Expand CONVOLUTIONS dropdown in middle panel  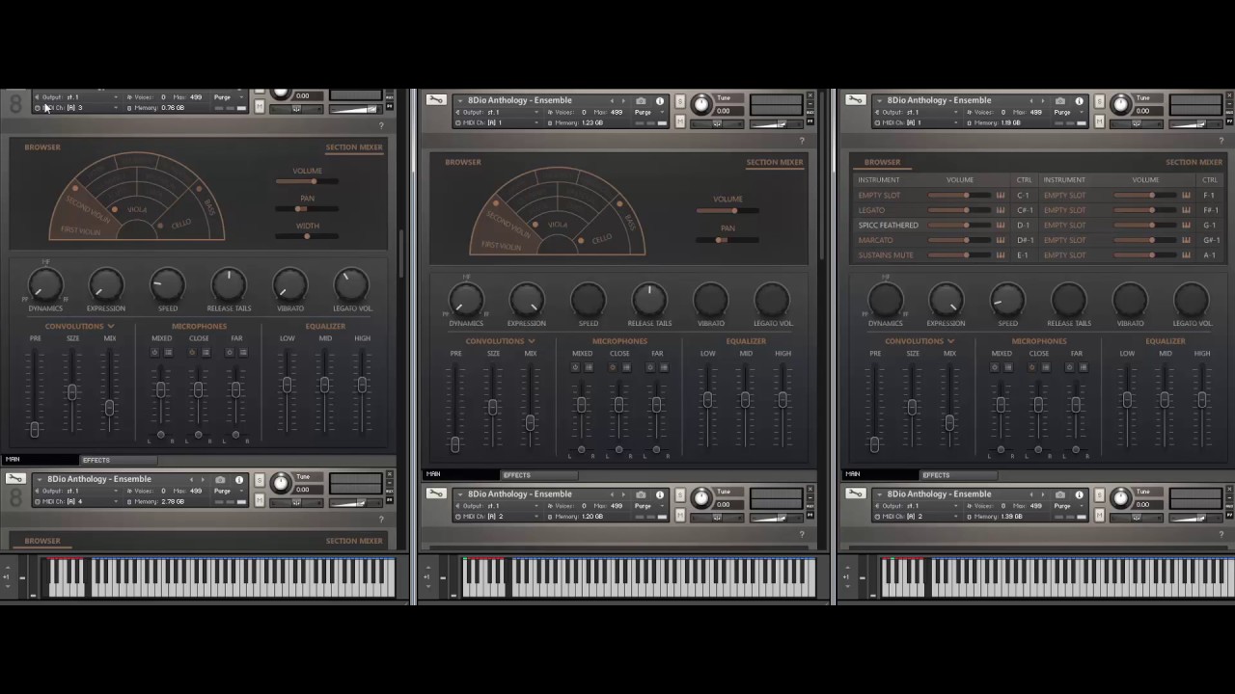[x=532, y=341]
